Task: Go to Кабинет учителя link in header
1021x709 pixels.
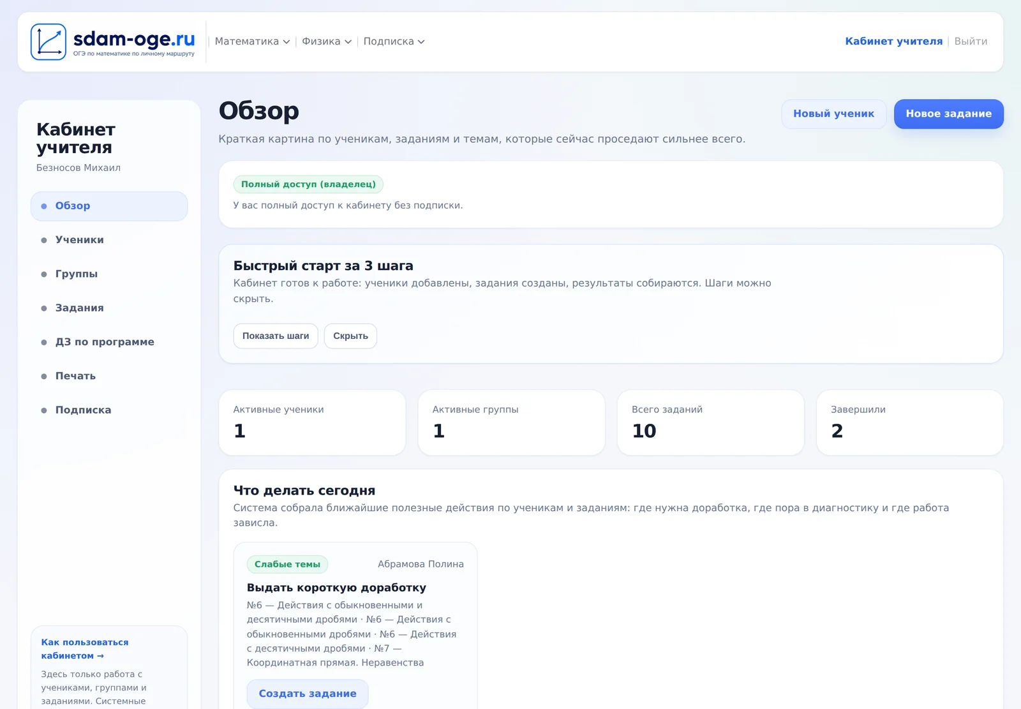Action: click(x=893, y=41)
